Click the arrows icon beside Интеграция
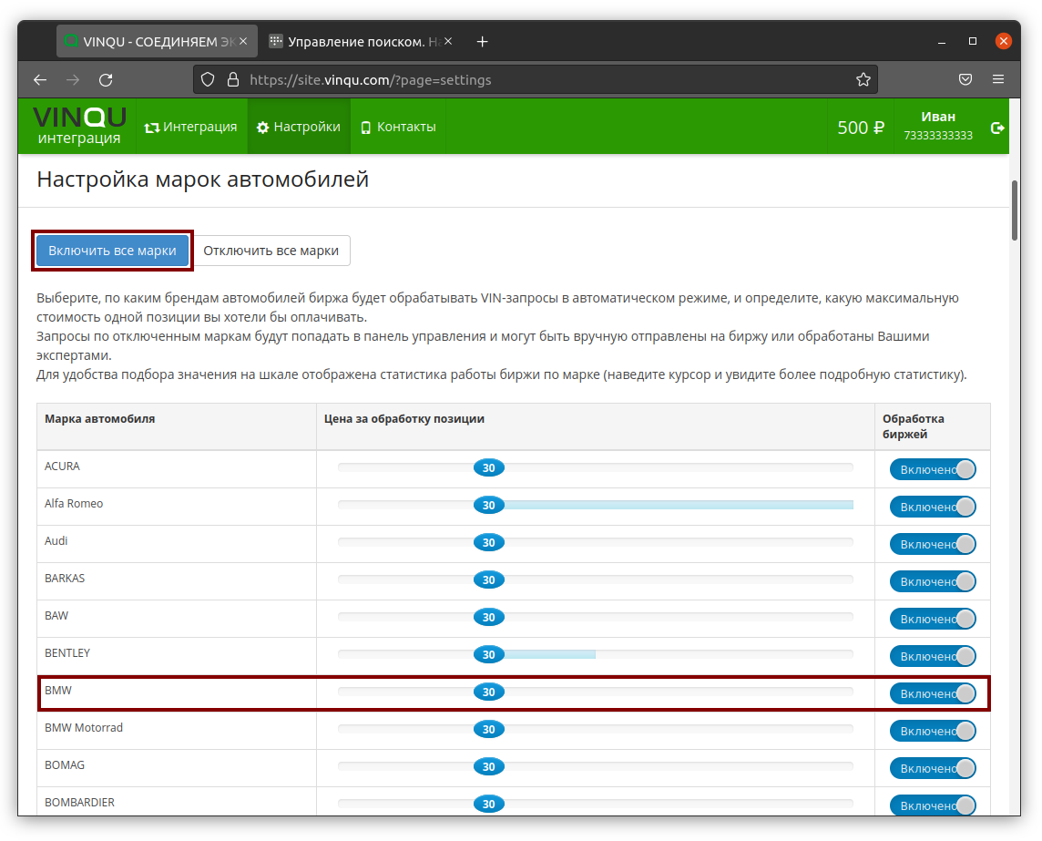This screenshot has height=841, width=1042. [x=152, y=128]
